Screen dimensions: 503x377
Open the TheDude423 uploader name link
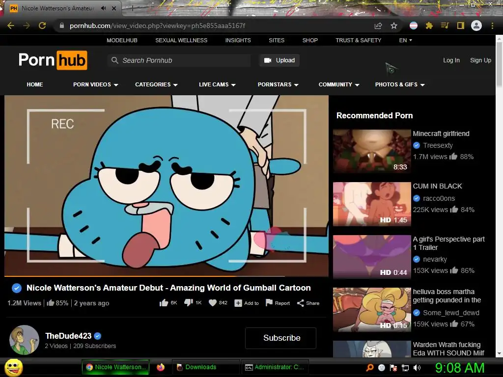coord(68,336)
